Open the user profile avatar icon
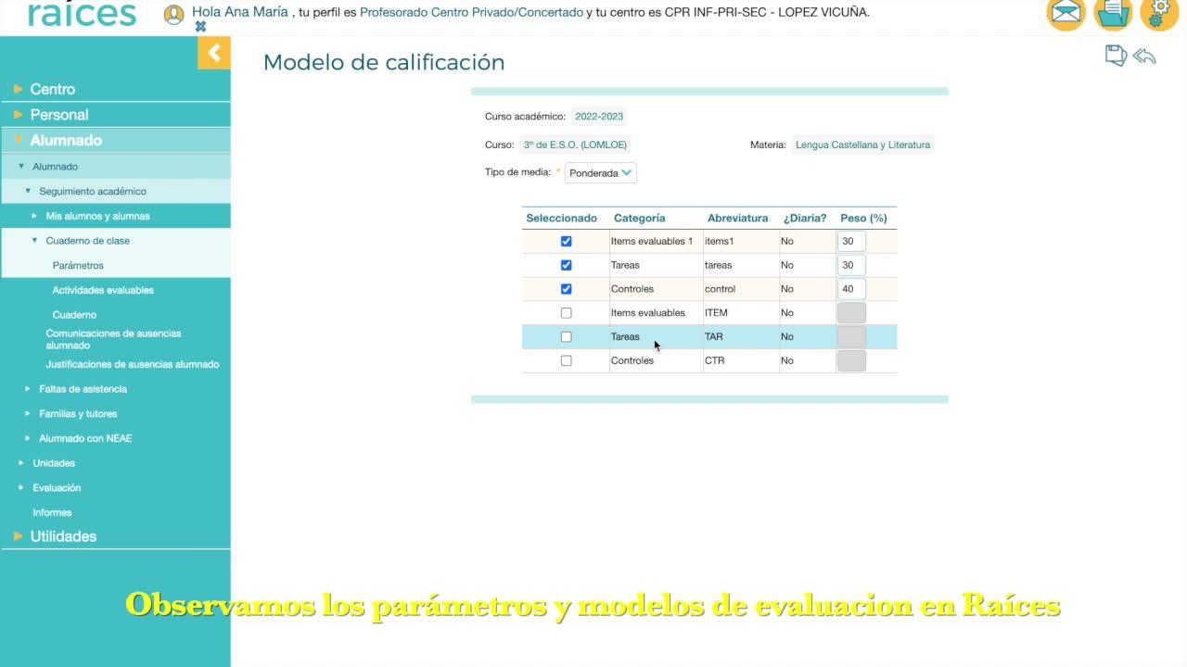1187x667 pixels. (x=173, y=15)
